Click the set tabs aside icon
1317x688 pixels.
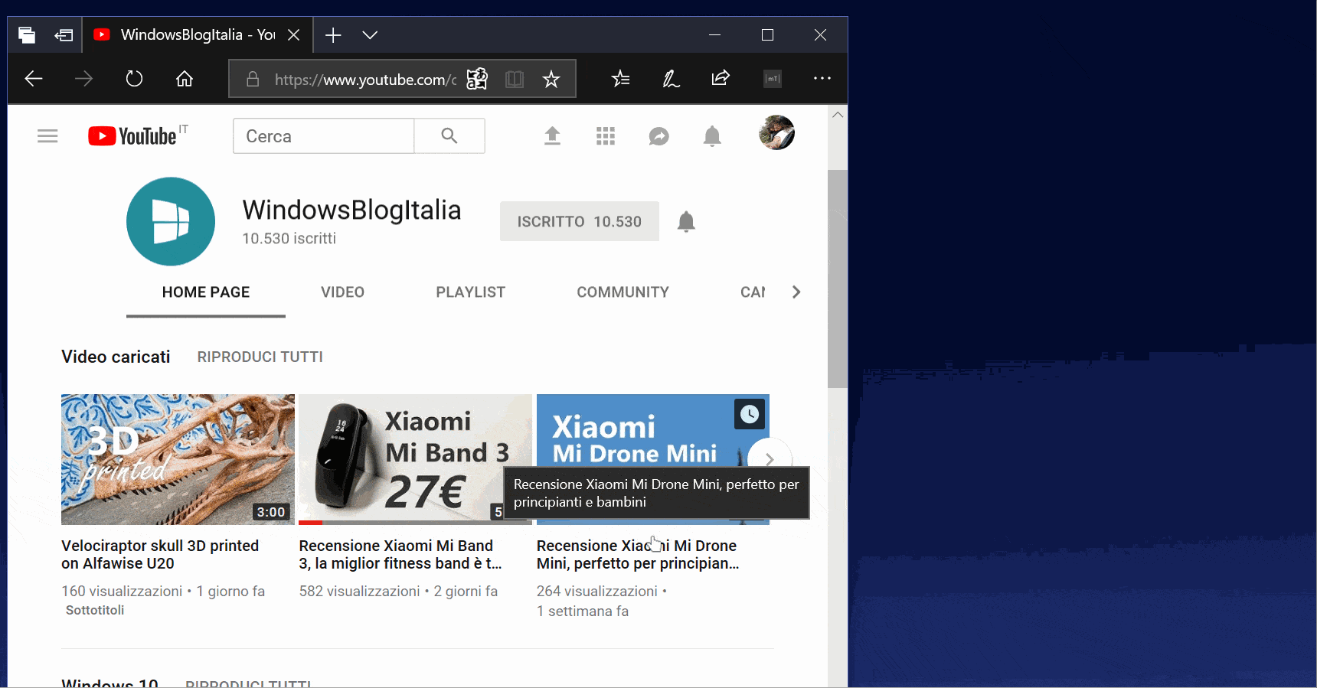[64, 35]
